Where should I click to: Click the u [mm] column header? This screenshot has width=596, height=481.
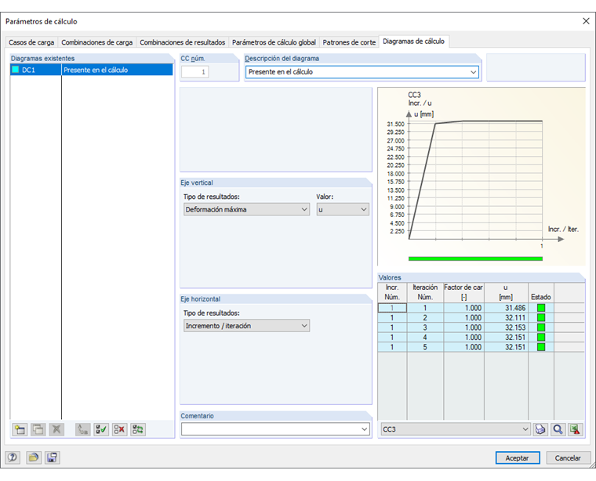(506, 292)
